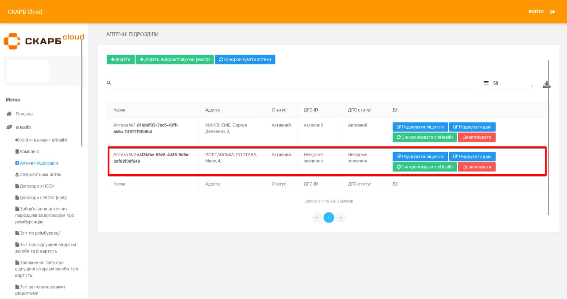
Task: Click the download/export icon above the table
Action: click(546, 84)
